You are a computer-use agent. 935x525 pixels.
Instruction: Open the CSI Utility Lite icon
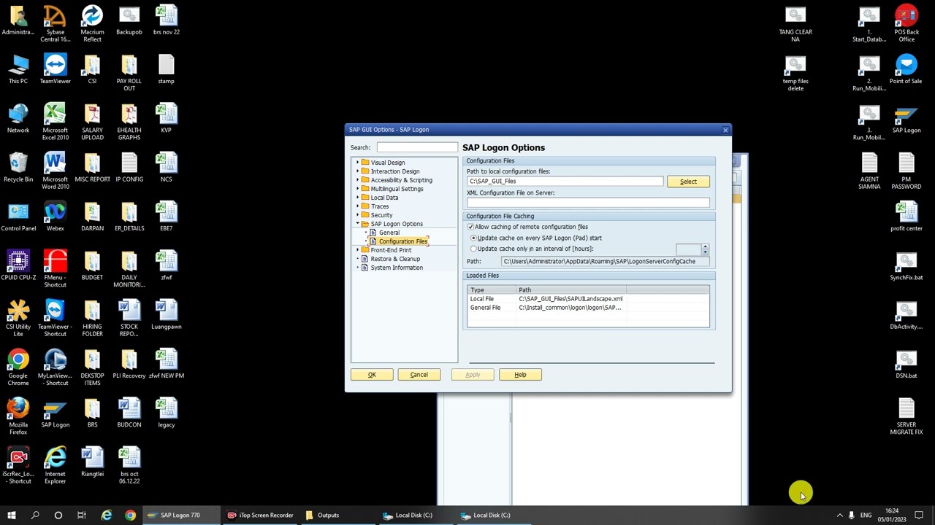18,318
